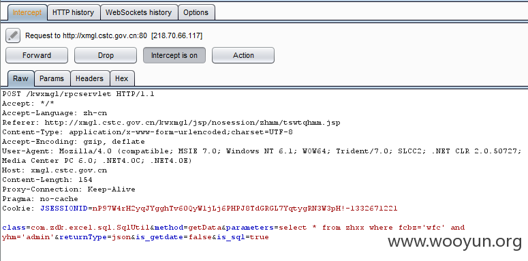This screenshot has width=528, height=261.
Task: Click the User-Agent header line
Action: pos(262,151)
